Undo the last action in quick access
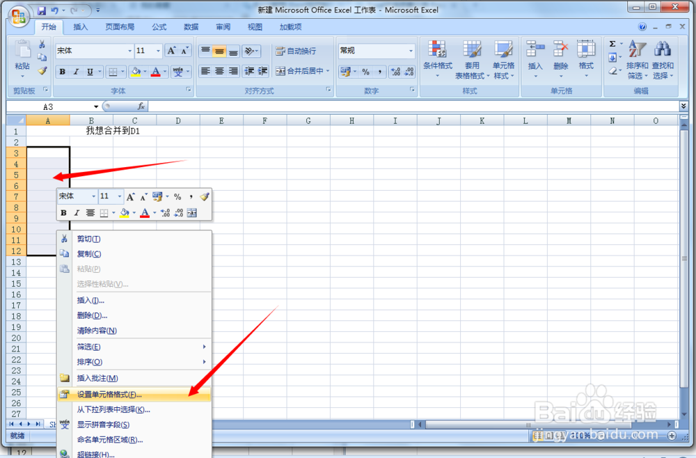 click(54, 10)
